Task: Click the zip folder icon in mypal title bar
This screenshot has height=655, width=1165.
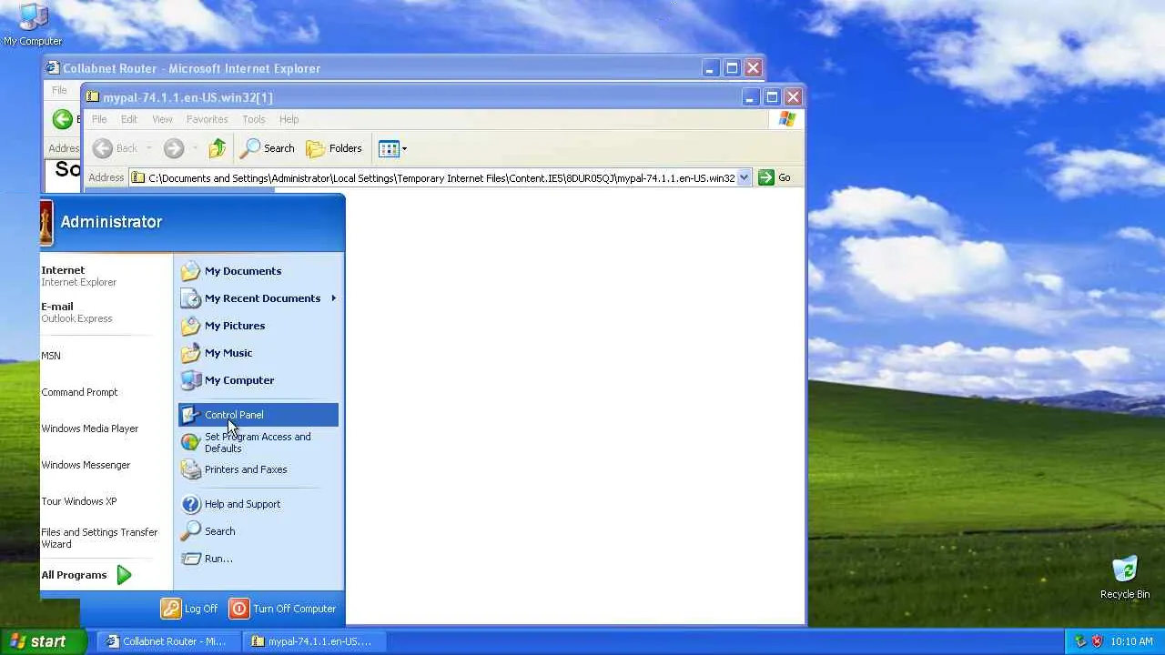Action: (92, 97)
